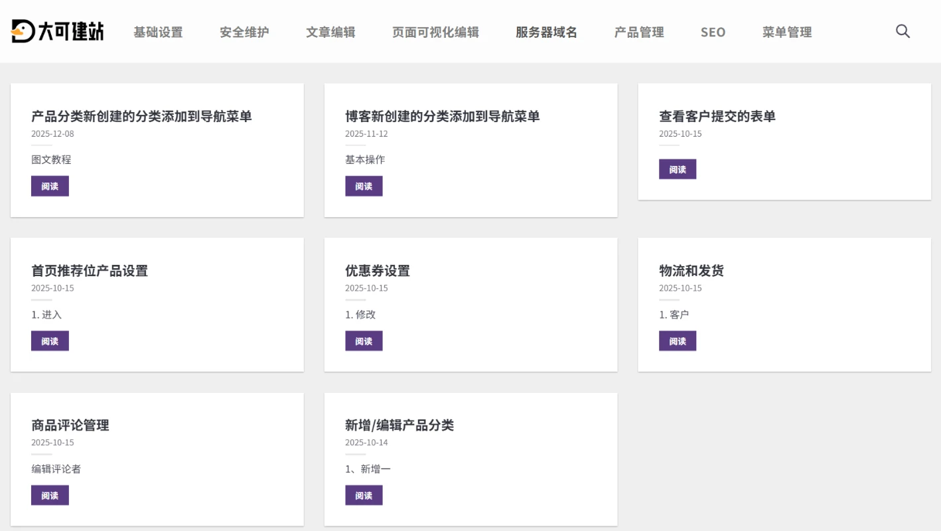
Task: Click the 大可建站 duck logo
Action: (57, 31)
